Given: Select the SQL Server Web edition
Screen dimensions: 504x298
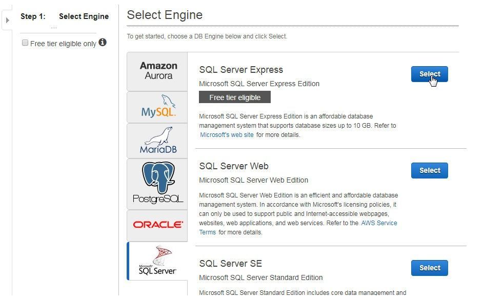Looking at the screenshot, I should 430,170.
